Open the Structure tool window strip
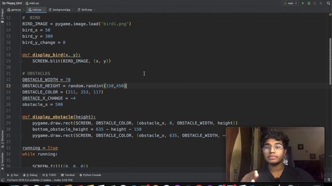This screenshot has width=332, height=186. (2, 138)
